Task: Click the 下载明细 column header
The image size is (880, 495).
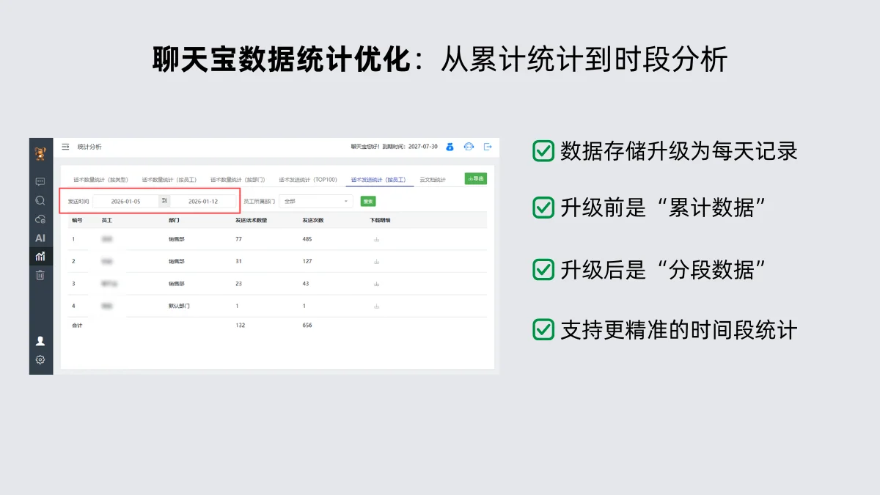Action: click(x=381, y=220)
